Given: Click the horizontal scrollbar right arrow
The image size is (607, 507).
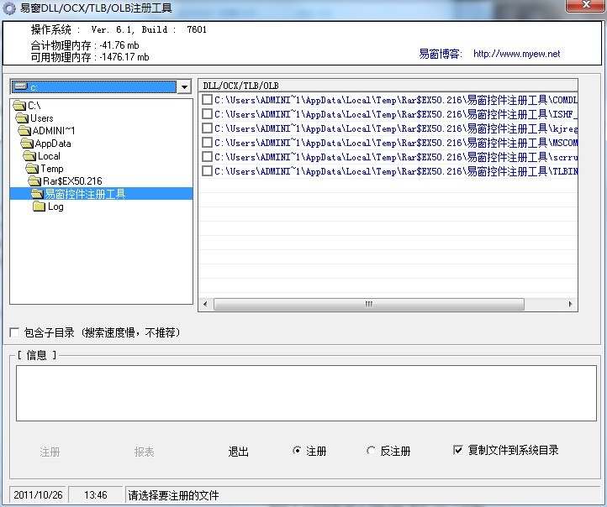Looking at the screenshot, I should pos(571,304).
